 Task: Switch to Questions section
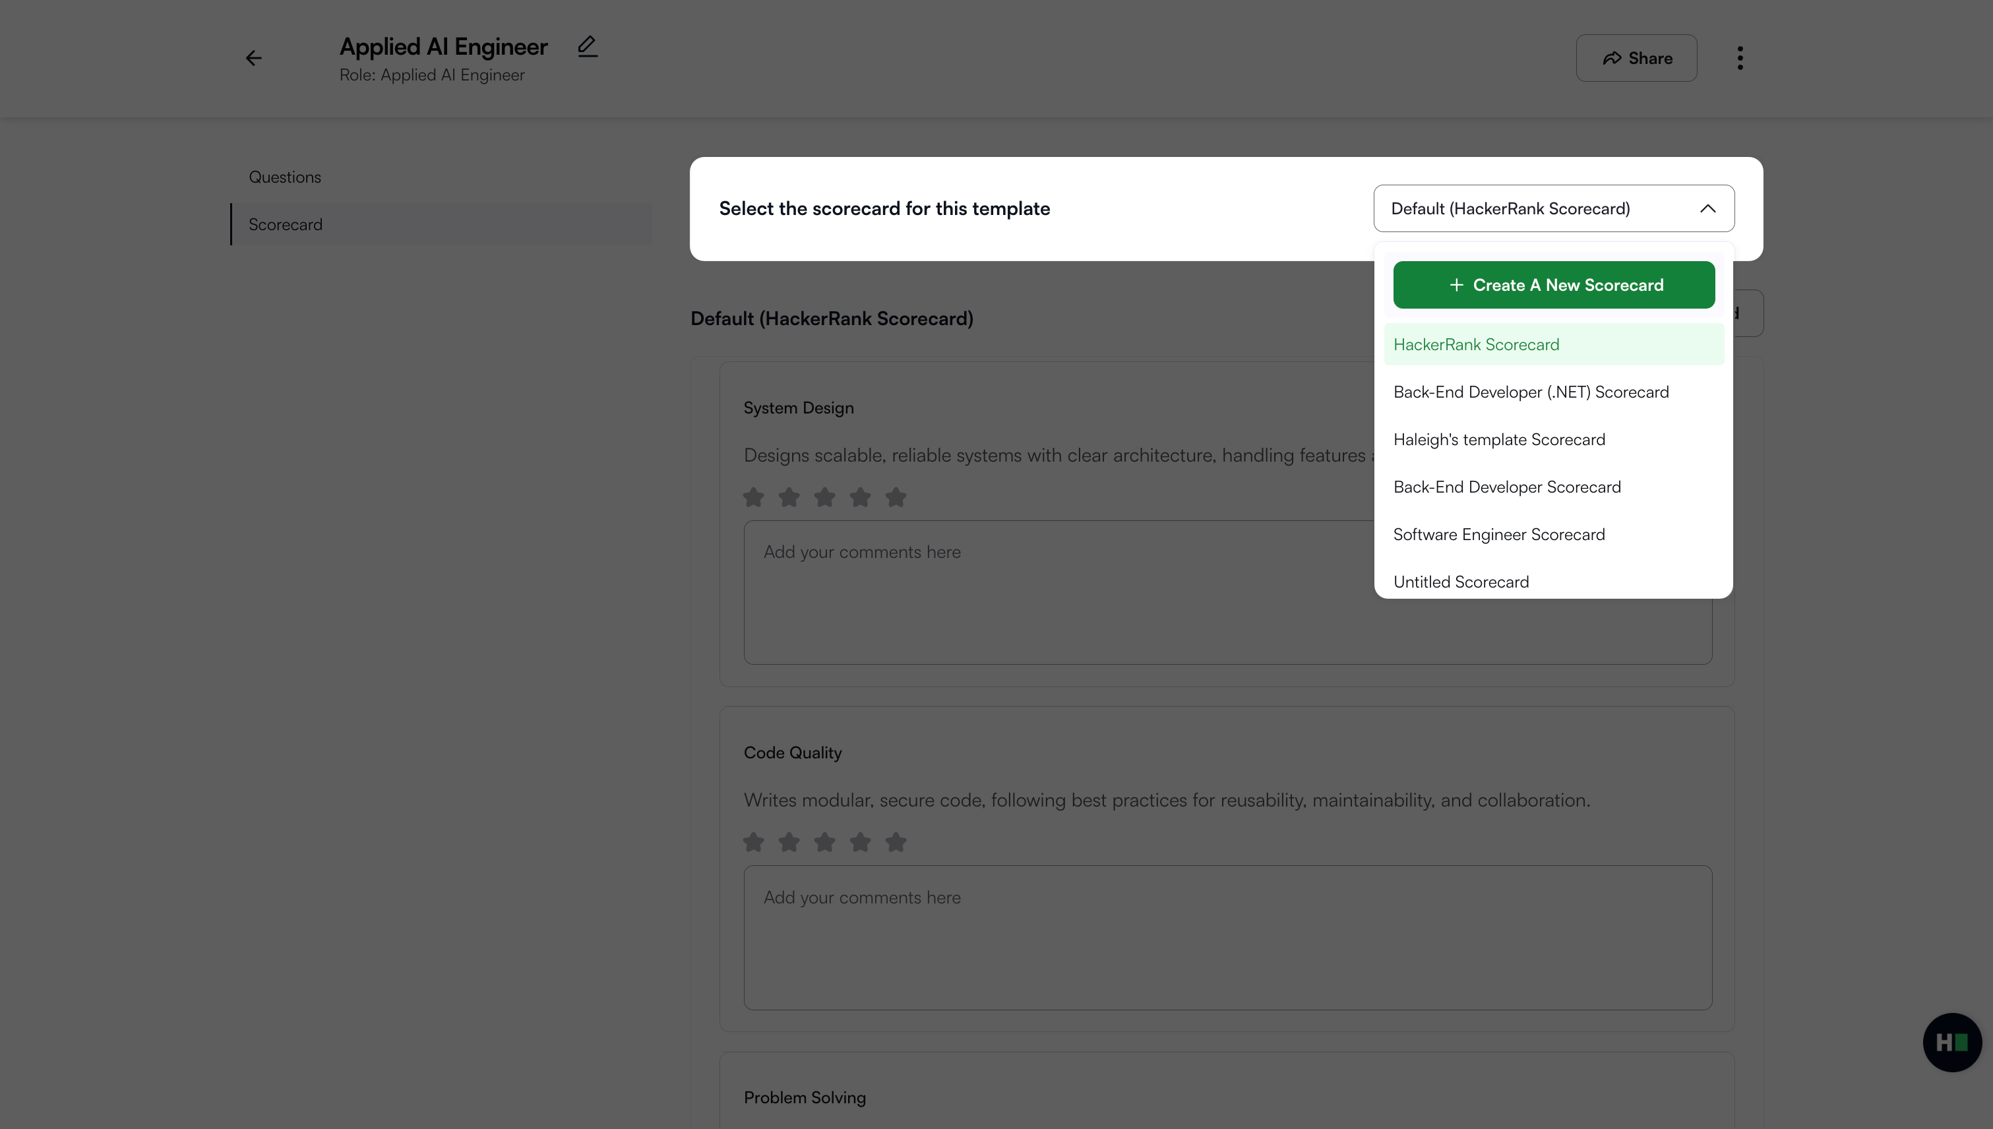tap(285, 177)
